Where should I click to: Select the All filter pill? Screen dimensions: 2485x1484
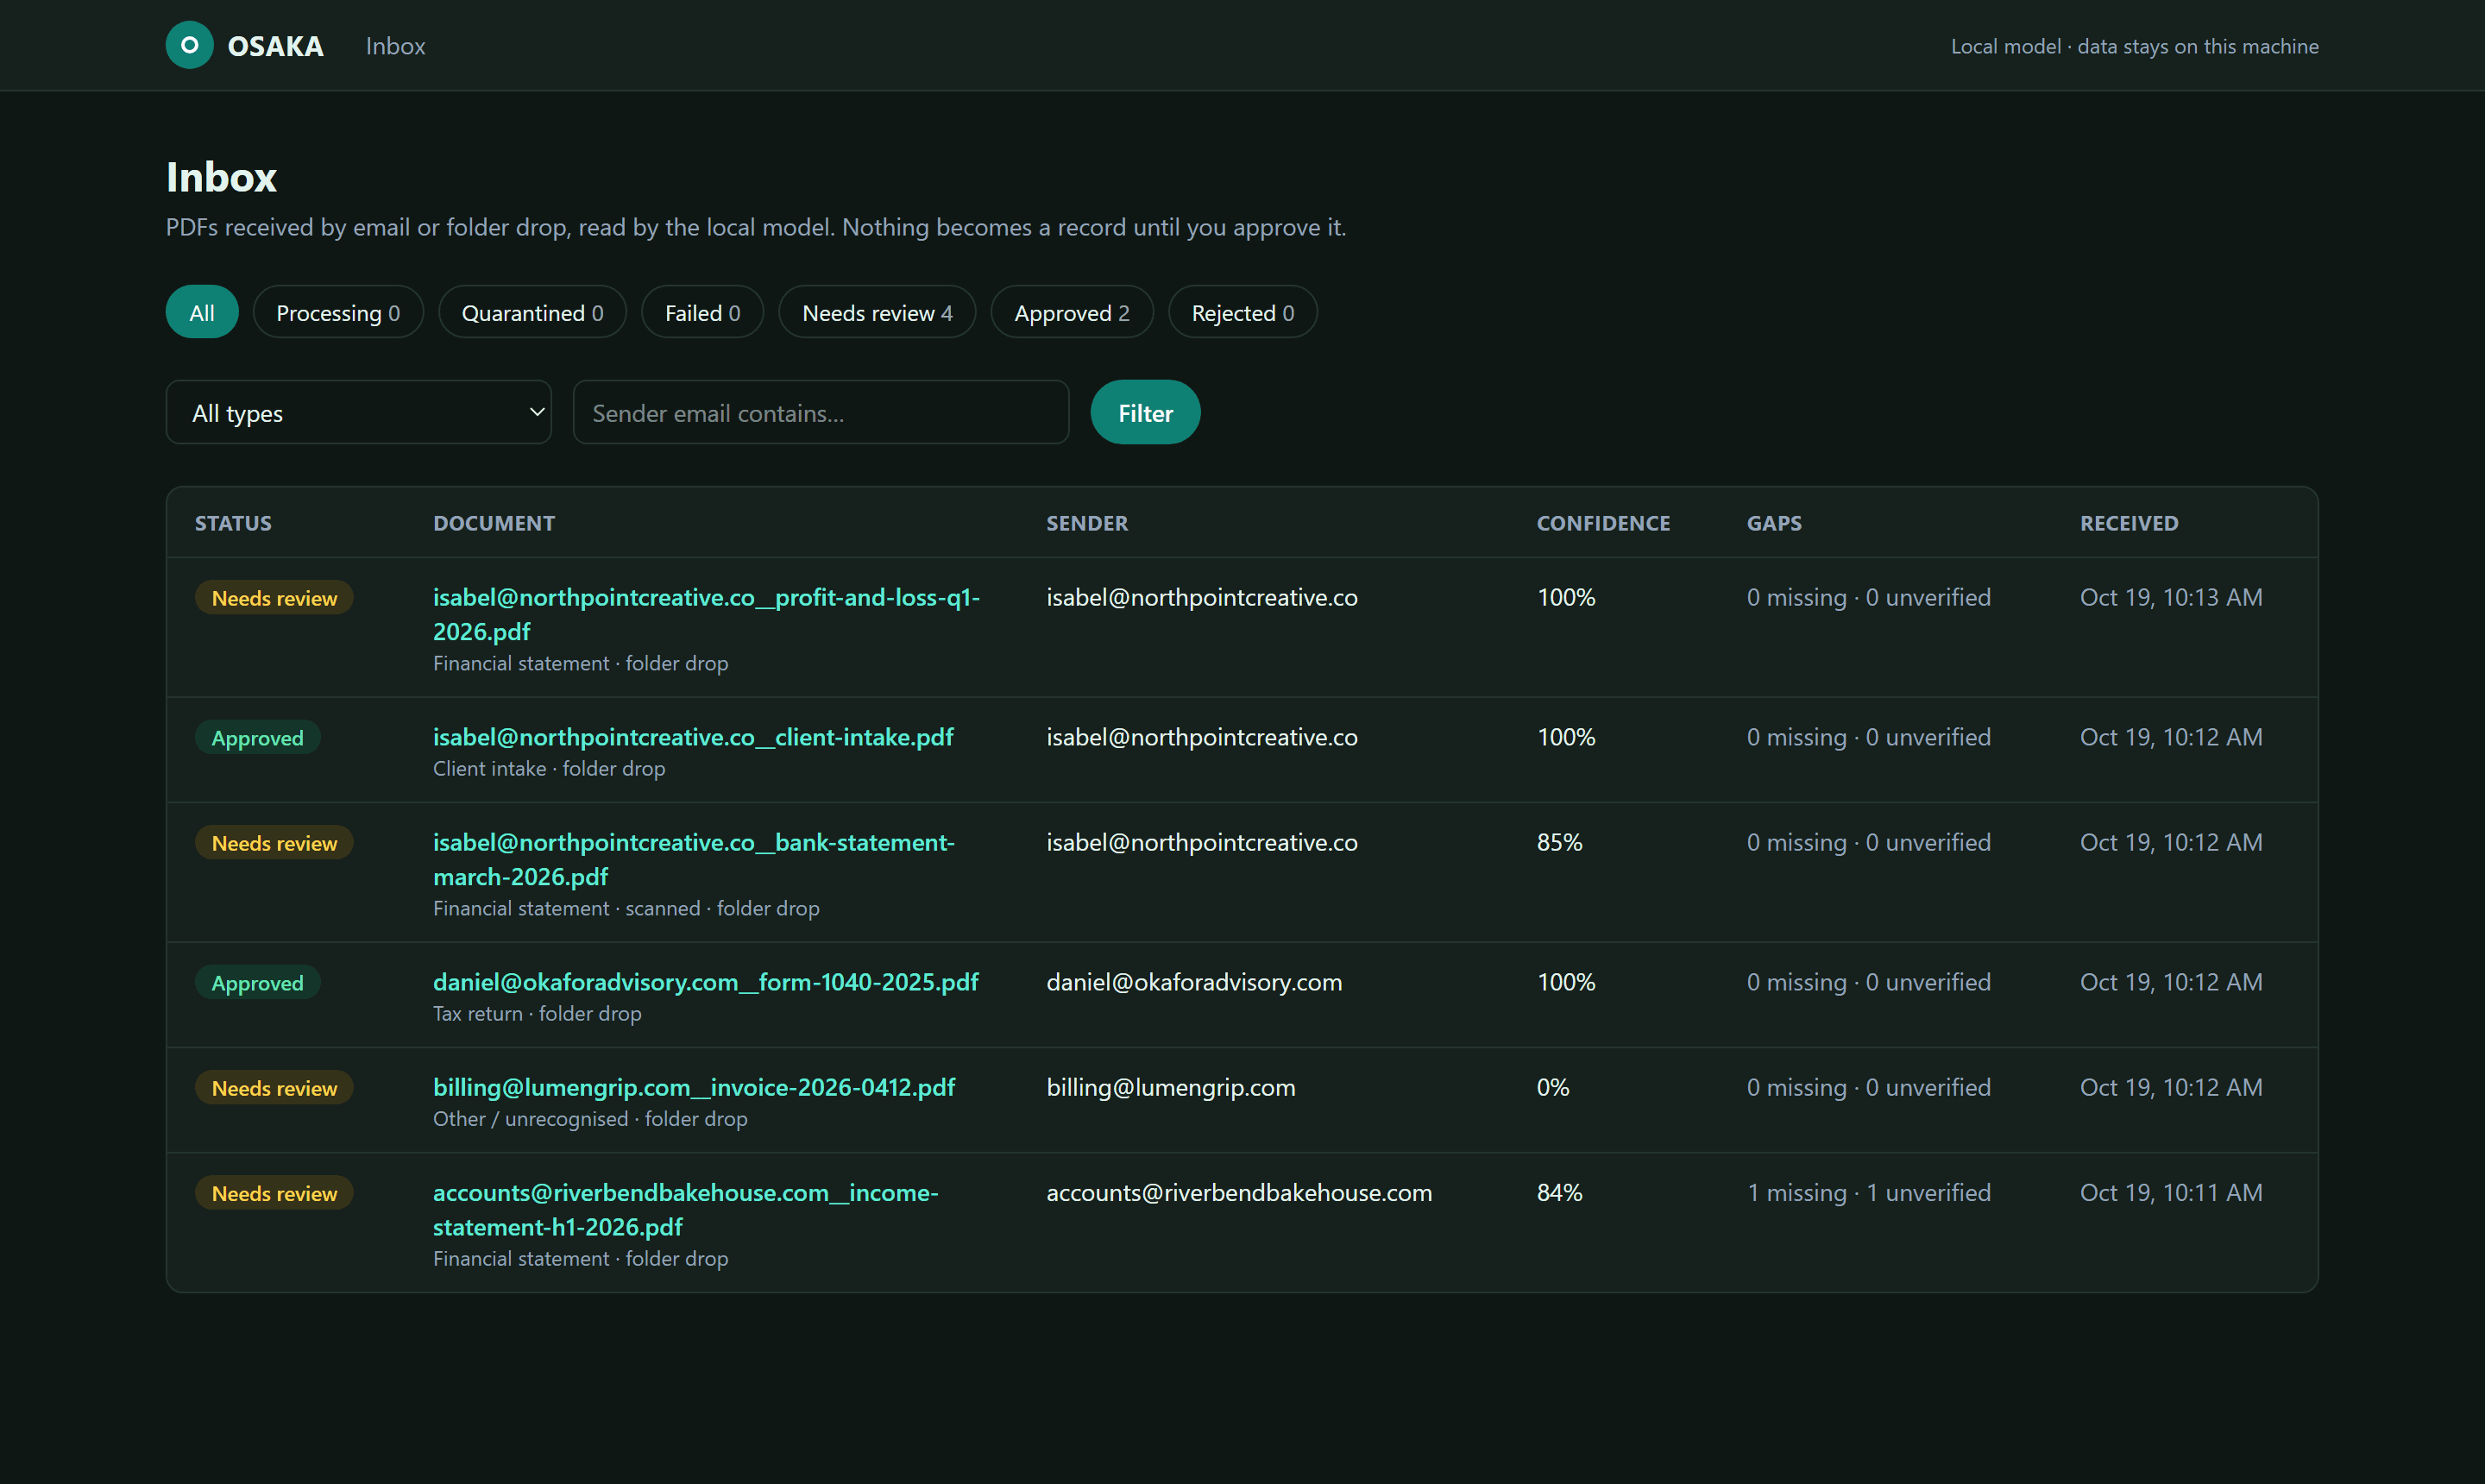202,312
